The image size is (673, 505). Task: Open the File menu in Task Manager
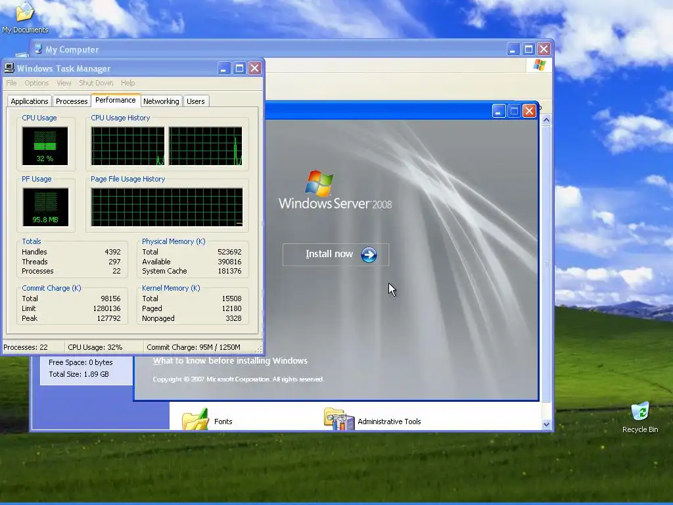(x=12, y=83)
